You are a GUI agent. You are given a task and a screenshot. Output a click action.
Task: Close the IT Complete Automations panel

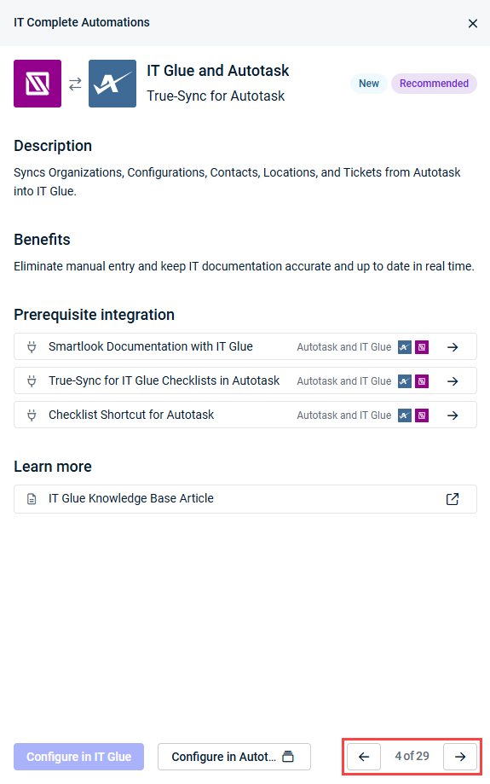472,23
